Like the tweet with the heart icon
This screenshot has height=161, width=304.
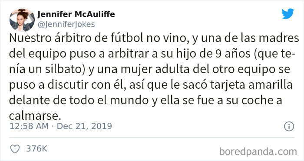[15, 149]
